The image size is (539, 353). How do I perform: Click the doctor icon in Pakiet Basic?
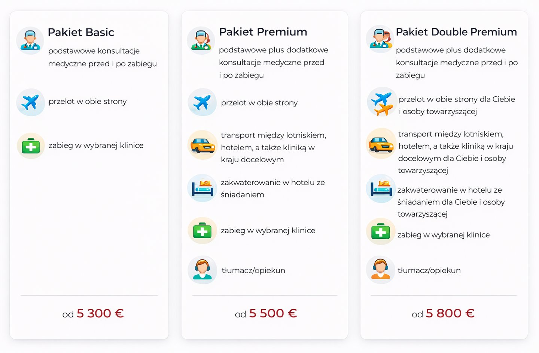tap(30, 40)
